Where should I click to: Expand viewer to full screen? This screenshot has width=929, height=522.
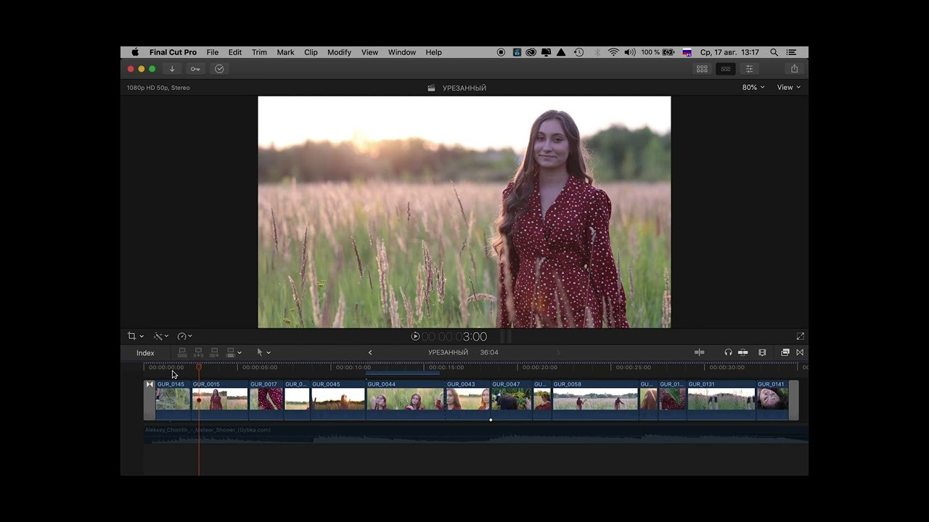coord(800,336)
